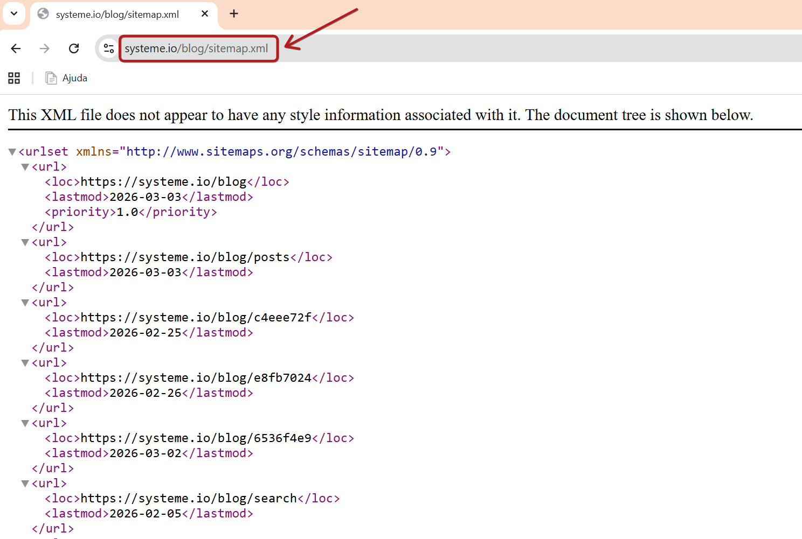Click the lastmod date 2026-03-02
This screenshot has width=802, height=539.
(146, 453)
